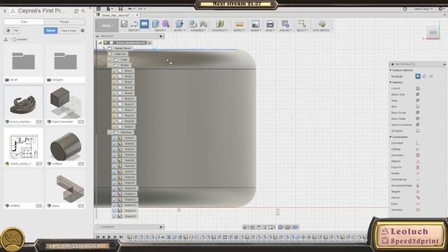
Task: Open the SKETCH dropdown menu
Action: click(134, 30)
